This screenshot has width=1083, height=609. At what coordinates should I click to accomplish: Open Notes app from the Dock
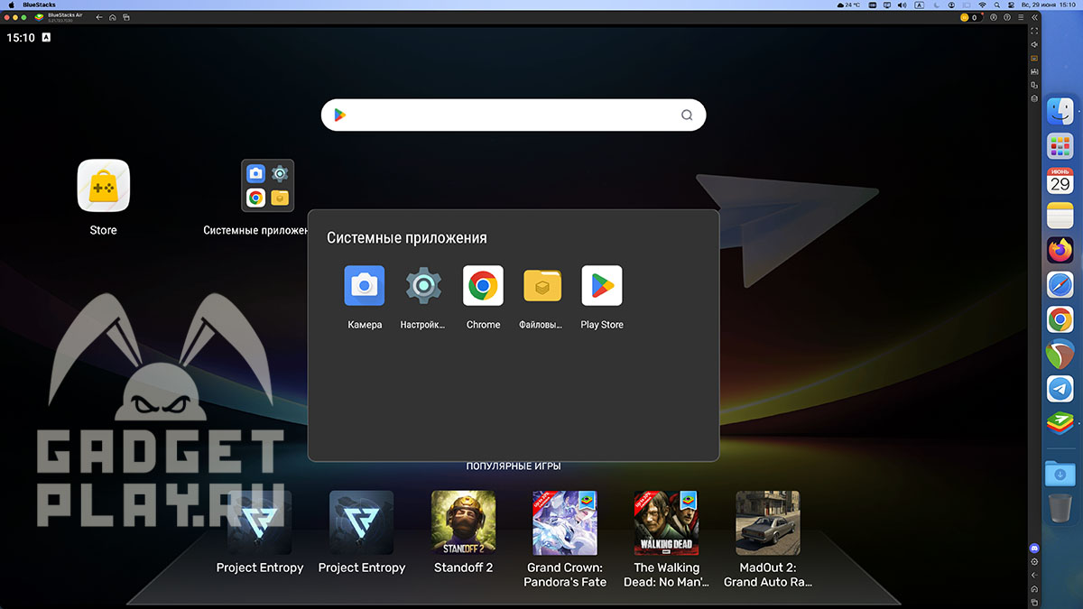(x=1060, y=216)
